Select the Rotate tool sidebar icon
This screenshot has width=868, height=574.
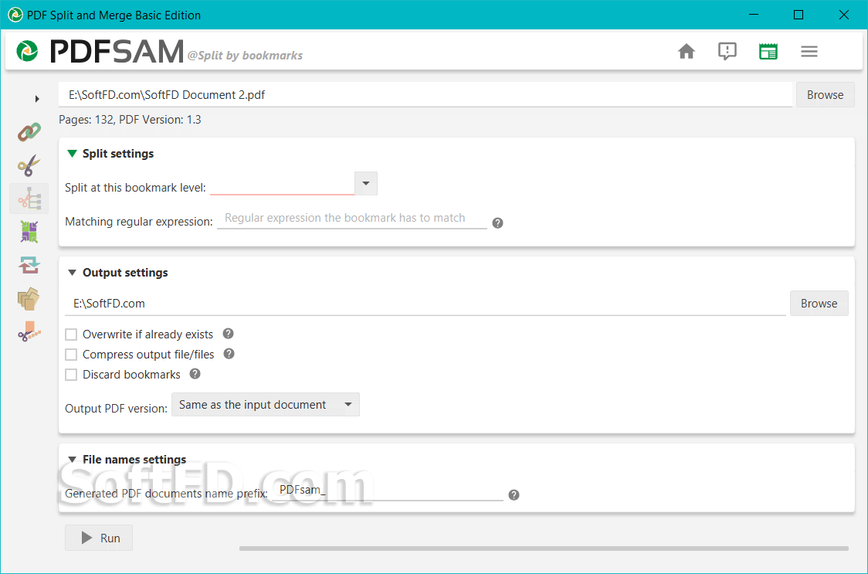29,265
